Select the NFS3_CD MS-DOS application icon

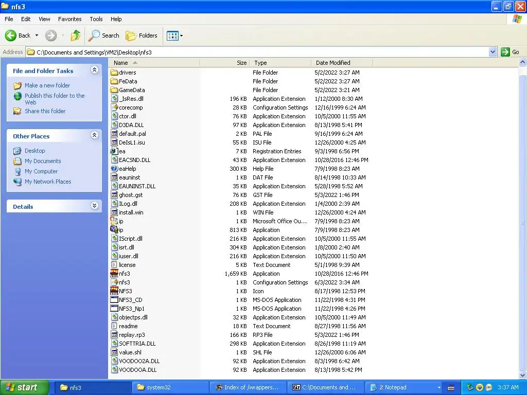coord(114,300)
